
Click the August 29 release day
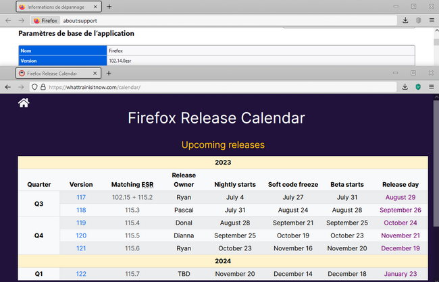[400, 197]
